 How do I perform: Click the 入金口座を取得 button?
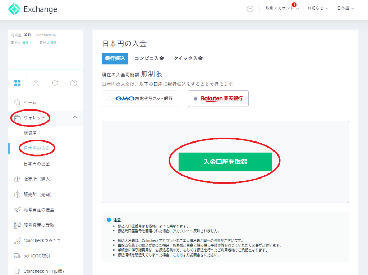tap(225, 162)
